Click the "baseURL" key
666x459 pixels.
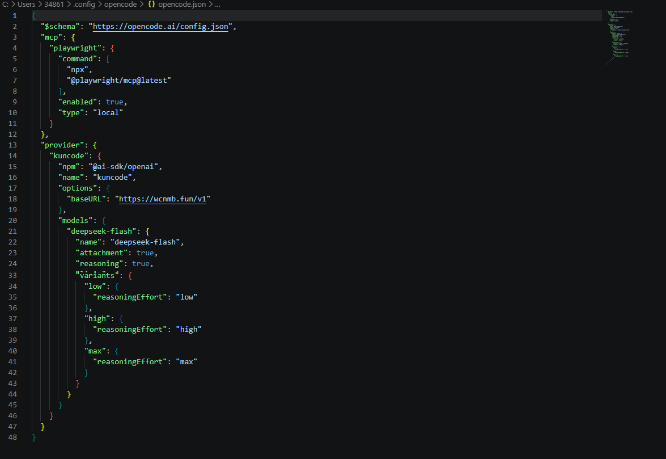(86, 199)
